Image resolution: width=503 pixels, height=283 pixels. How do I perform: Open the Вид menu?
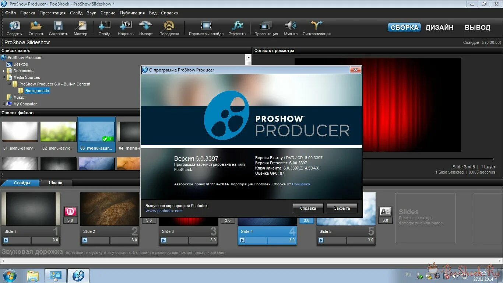153,13
